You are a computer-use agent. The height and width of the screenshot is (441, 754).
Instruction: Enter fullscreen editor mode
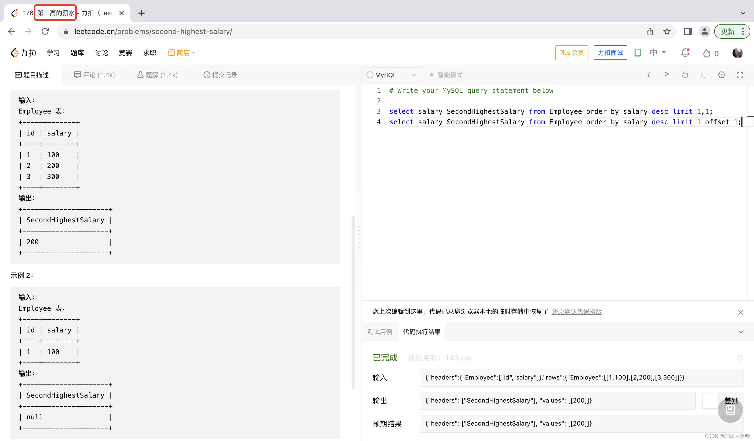pyautogui.click(x=740, y=75)
